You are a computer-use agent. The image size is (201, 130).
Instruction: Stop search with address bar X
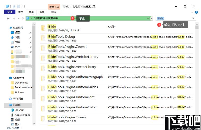point(152,19)
